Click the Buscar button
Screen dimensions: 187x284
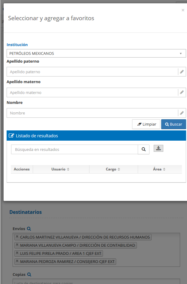[173, 124]
